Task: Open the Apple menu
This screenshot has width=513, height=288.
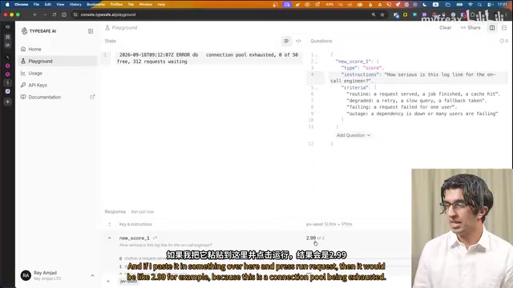Action: [7, 5]
